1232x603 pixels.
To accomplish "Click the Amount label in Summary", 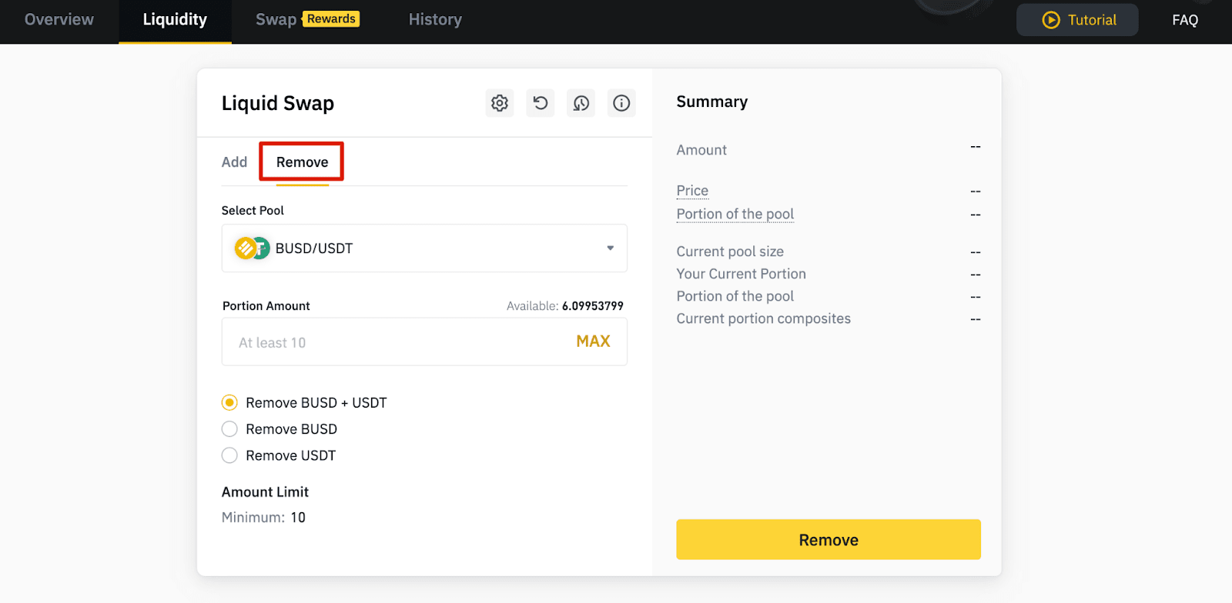I will click(x=701, y=150).
